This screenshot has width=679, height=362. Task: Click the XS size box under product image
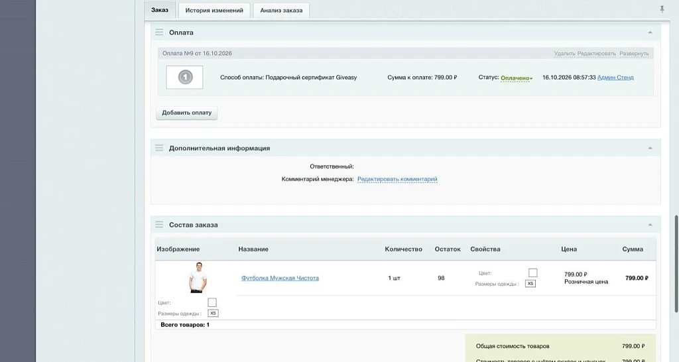213,313
